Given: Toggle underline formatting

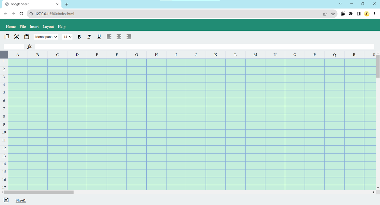Looking at the screenshot, I should tap(99, 37).
